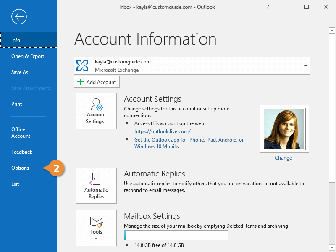The image size is (336, 252).
Task: Open the Tools mailbox cleanup dropdown
Action: [x=97, y=228]
